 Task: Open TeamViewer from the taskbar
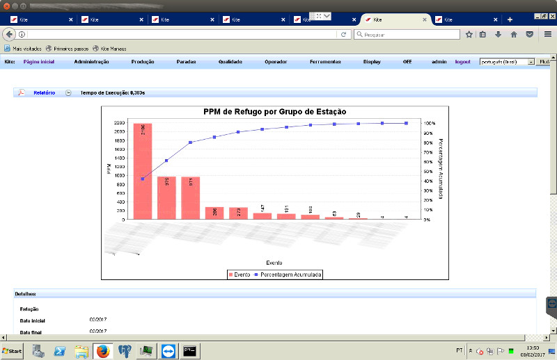click(x=168, y=351)
